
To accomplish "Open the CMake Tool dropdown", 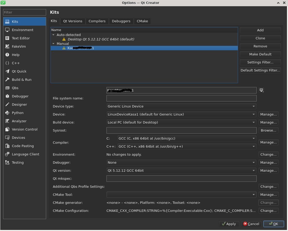I will [181, 195].
